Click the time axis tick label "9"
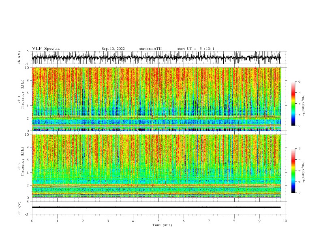This screenshot has height=248, width=321. point(259,221)
